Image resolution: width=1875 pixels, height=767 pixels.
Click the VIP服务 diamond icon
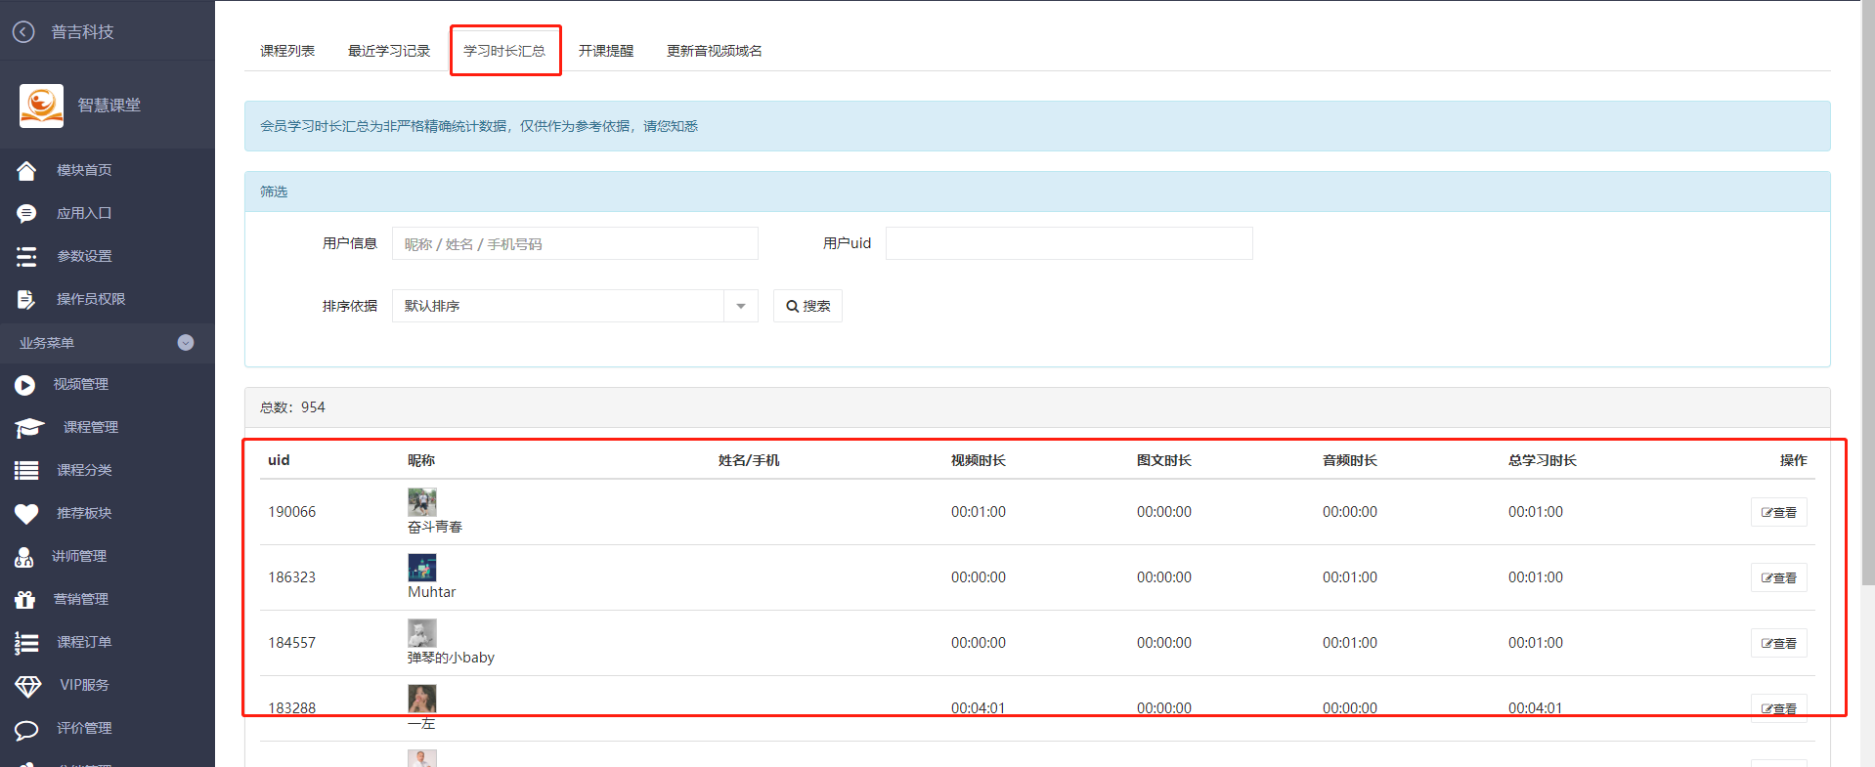28,686
